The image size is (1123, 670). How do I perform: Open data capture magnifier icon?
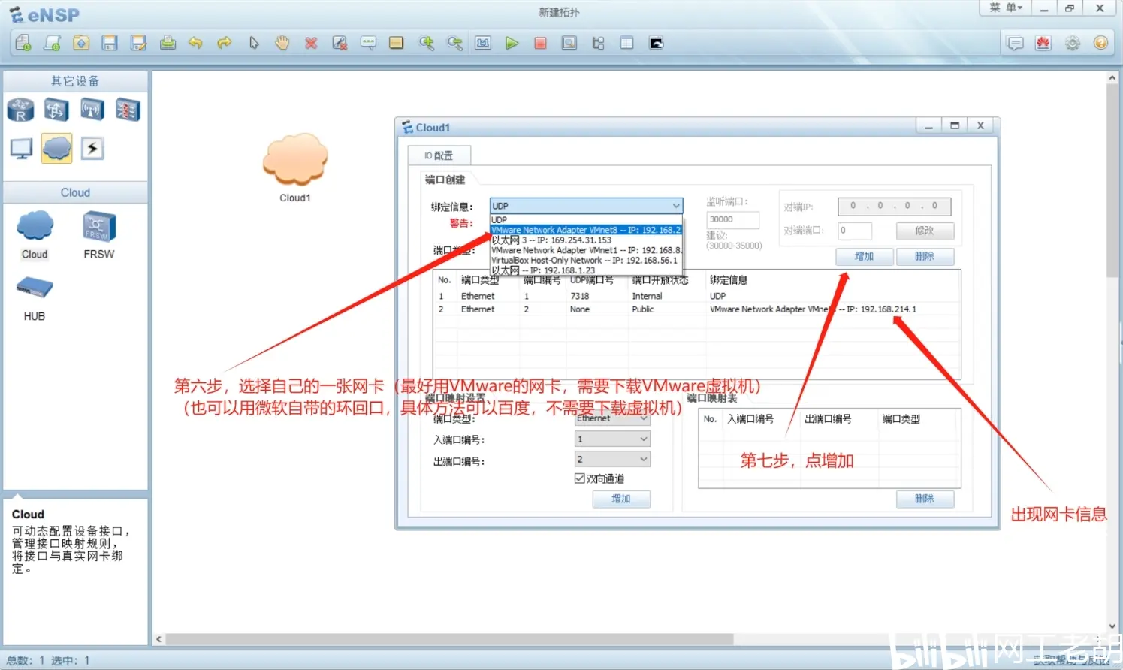point(569,43)
